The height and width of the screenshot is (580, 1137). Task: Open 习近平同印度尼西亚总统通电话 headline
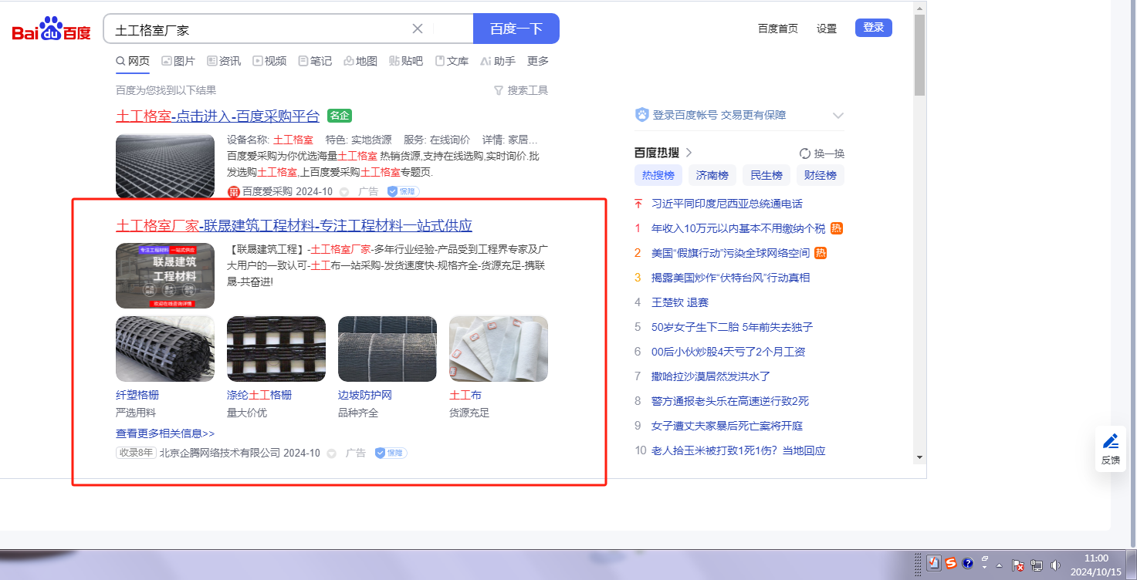pyautogui.click(x=727, y=204)
